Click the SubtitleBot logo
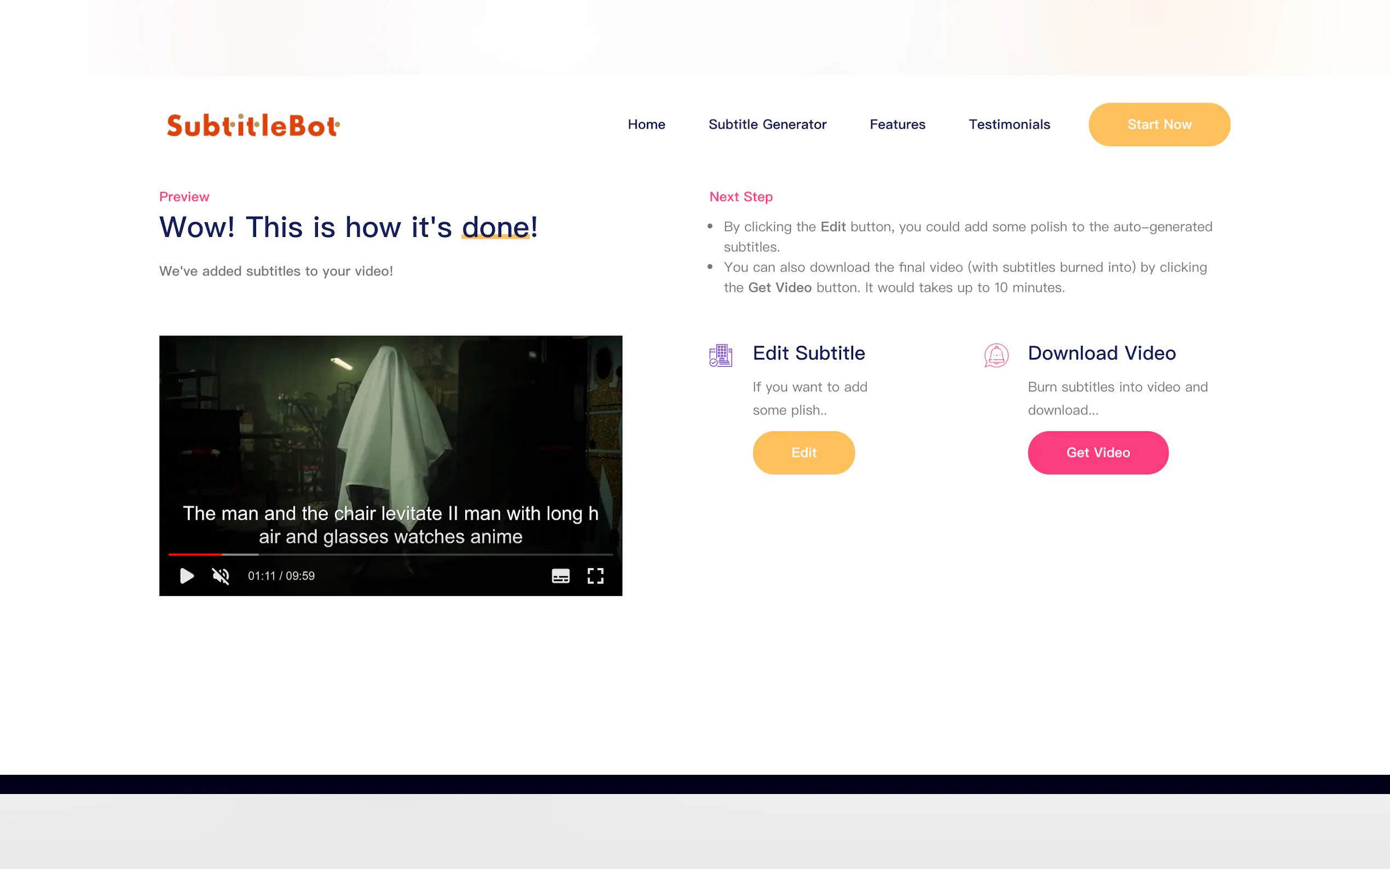Viewport: 1390px width, 869px height. [253, 125]
